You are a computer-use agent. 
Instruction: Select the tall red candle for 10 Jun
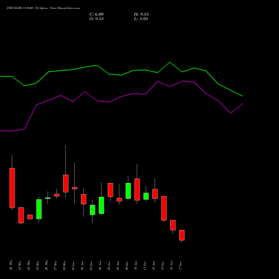(137, 190)
